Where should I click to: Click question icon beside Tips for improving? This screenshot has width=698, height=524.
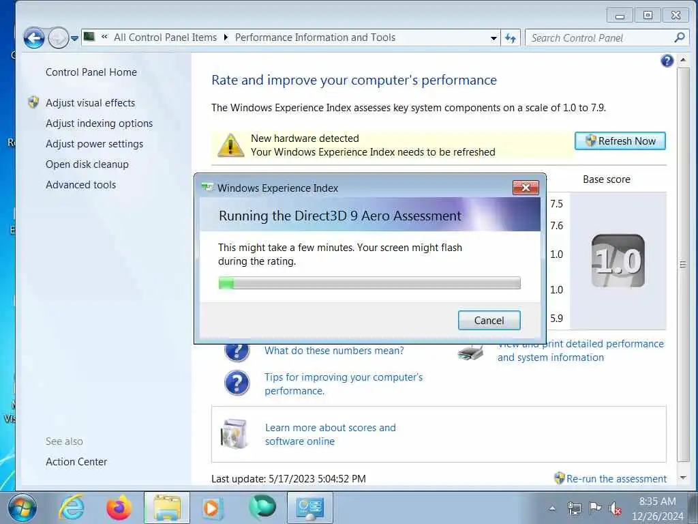(x=237, y=383)
